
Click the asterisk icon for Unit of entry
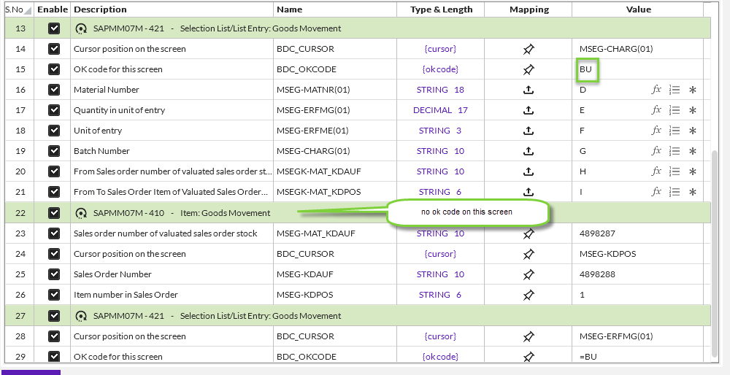click(x=693, y=131)
